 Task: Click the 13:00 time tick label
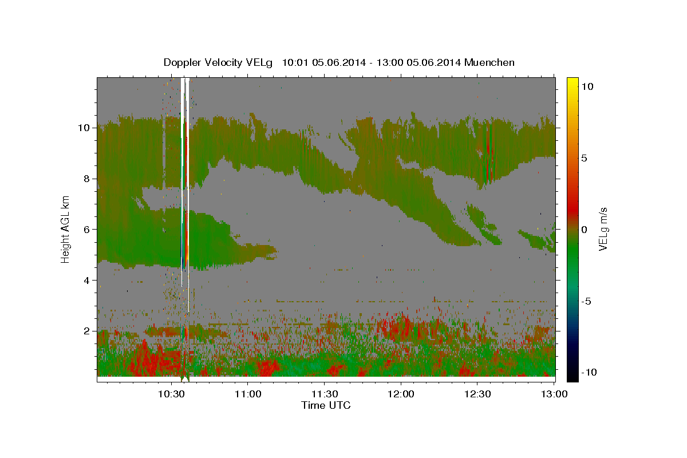tap(554, 394)
